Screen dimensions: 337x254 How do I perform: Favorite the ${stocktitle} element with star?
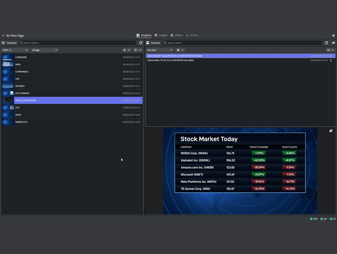pyautogui.click(x=331, y=60)
